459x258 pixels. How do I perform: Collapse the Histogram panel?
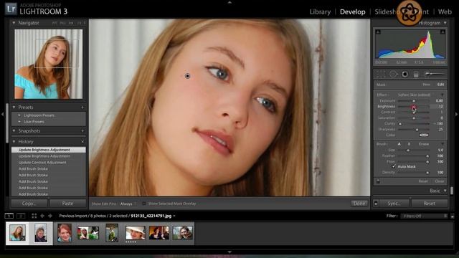445,23
